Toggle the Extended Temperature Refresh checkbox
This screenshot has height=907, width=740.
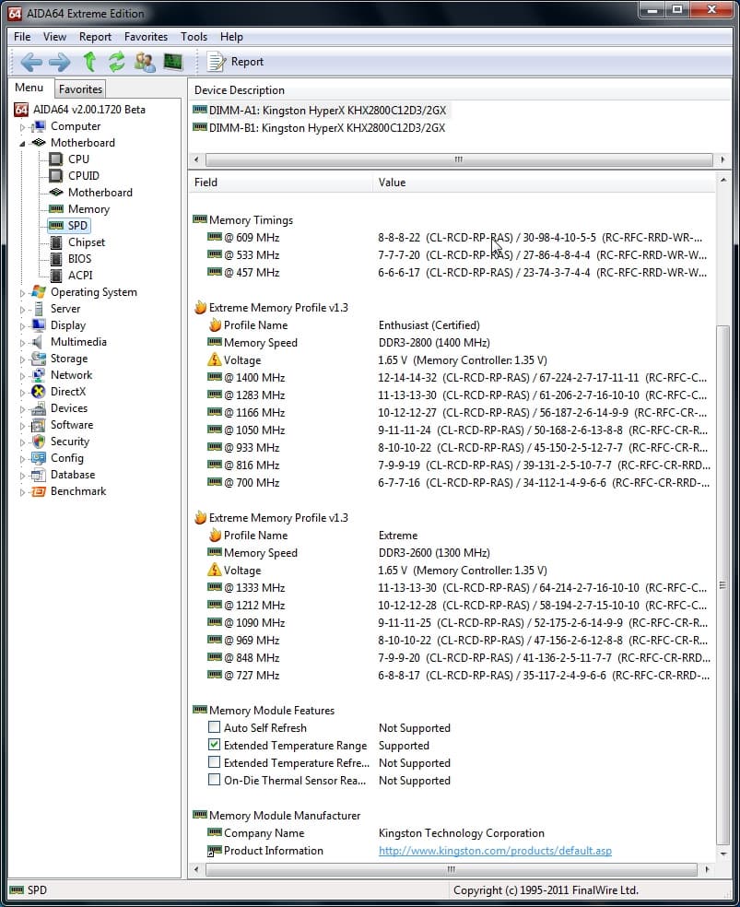click(x=214, y=761)
